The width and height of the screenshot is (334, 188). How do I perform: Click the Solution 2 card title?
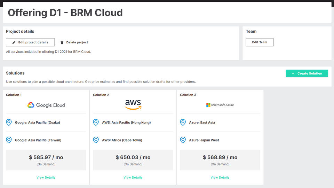(x=101, y=95)
